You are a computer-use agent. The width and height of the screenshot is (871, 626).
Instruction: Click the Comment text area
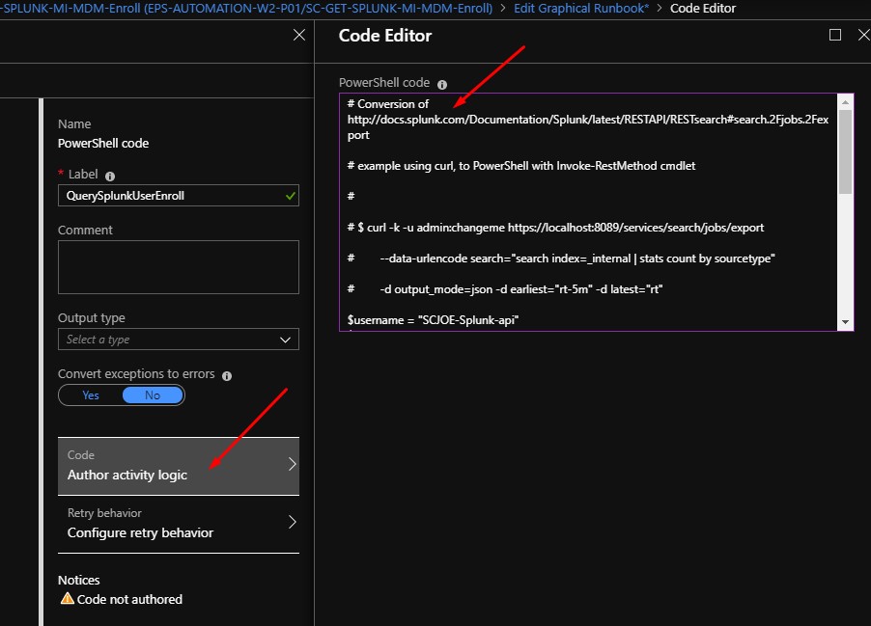[x=179, y=267]
